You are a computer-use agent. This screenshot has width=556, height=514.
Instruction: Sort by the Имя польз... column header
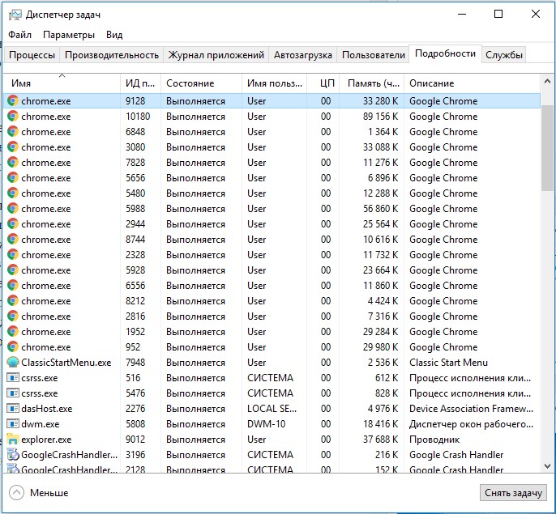click(x=275, y=83)
